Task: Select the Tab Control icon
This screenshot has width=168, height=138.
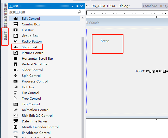Action: (x=16, y=104)
